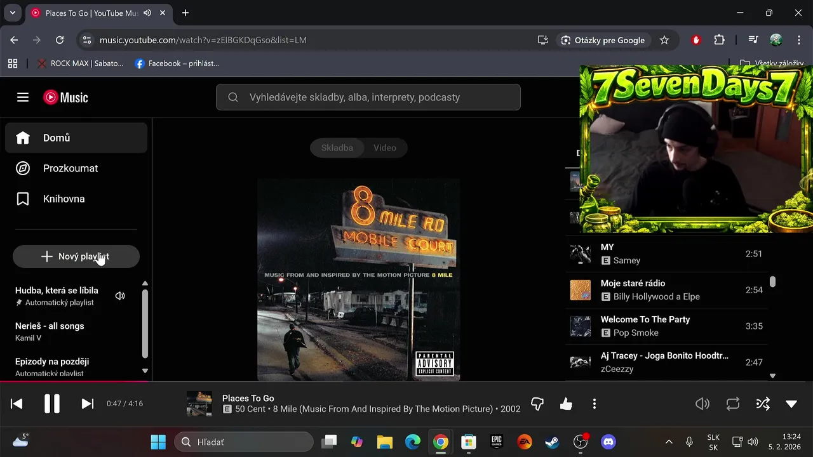Go back in Chrome
This screenshot has height=457, width=813.
14,40
